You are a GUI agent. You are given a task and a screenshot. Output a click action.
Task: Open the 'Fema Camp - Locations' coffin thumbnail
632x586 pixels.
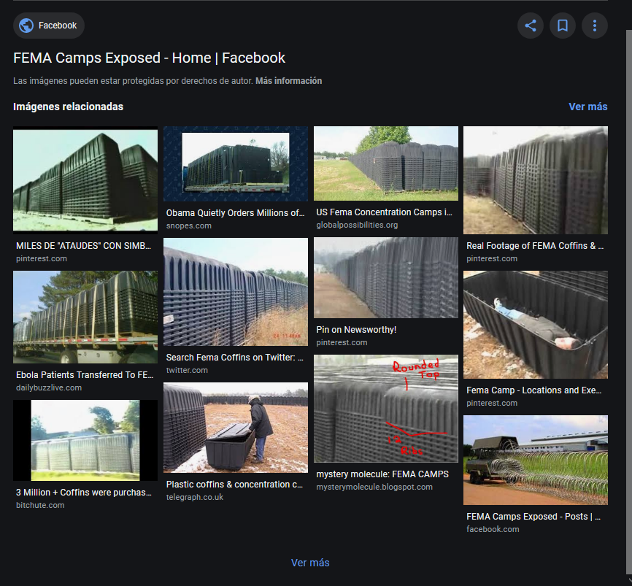coord(535,325)
